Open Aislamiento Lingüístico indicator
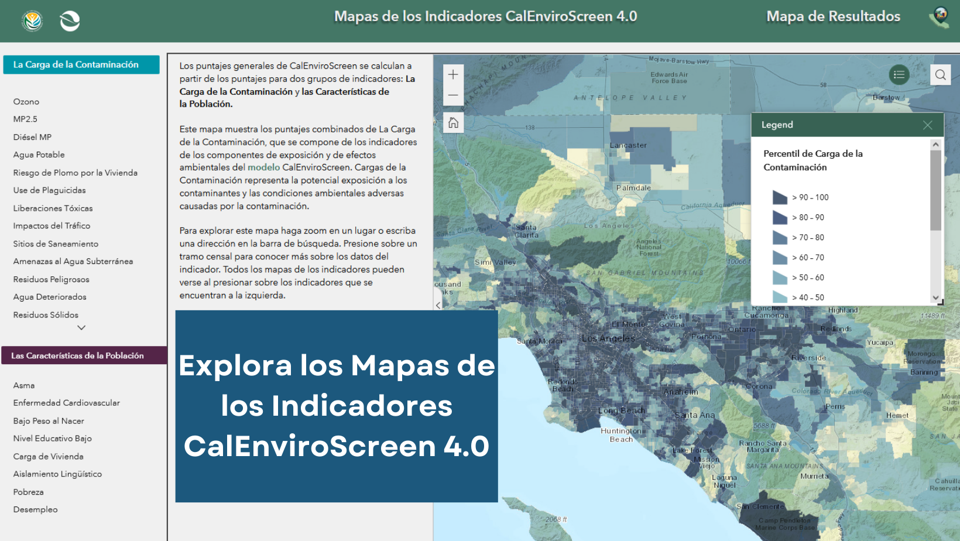The width and height of the screenshot is (960, 541). tap(57, 474)
